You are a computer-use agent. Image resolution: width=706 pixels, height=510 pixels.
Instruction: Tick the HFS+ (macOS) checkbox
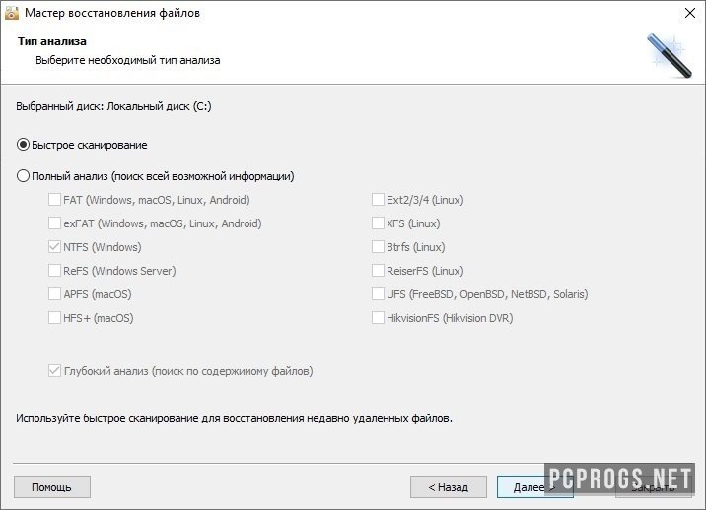point(54,318)
